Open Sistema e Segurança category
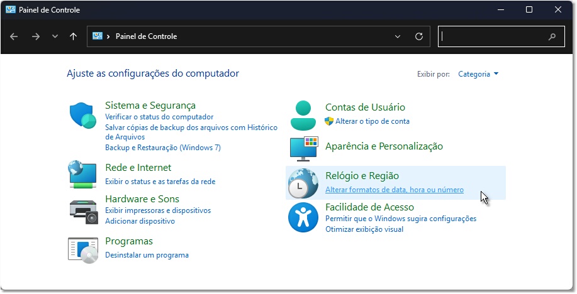This screenshot has height=294, width=577. click(150, 106)
